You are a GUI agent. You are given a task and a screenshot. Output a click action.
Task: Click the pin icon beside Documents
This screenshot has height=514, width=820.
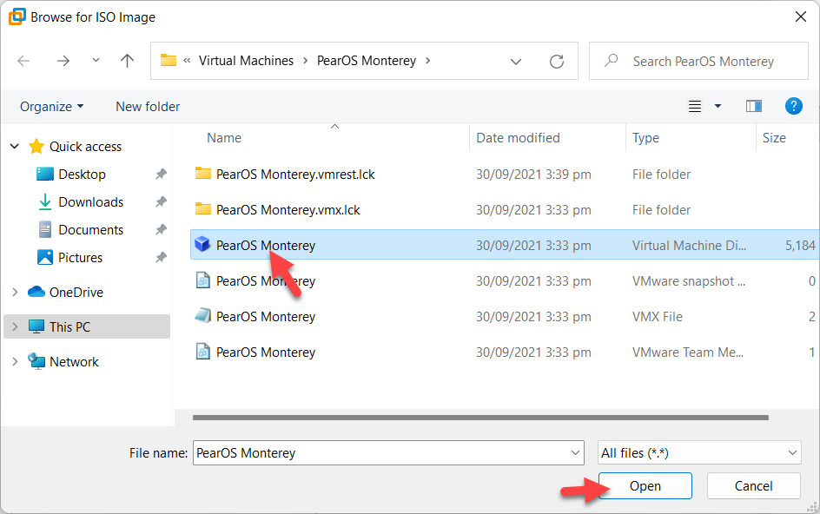(161, 229)
